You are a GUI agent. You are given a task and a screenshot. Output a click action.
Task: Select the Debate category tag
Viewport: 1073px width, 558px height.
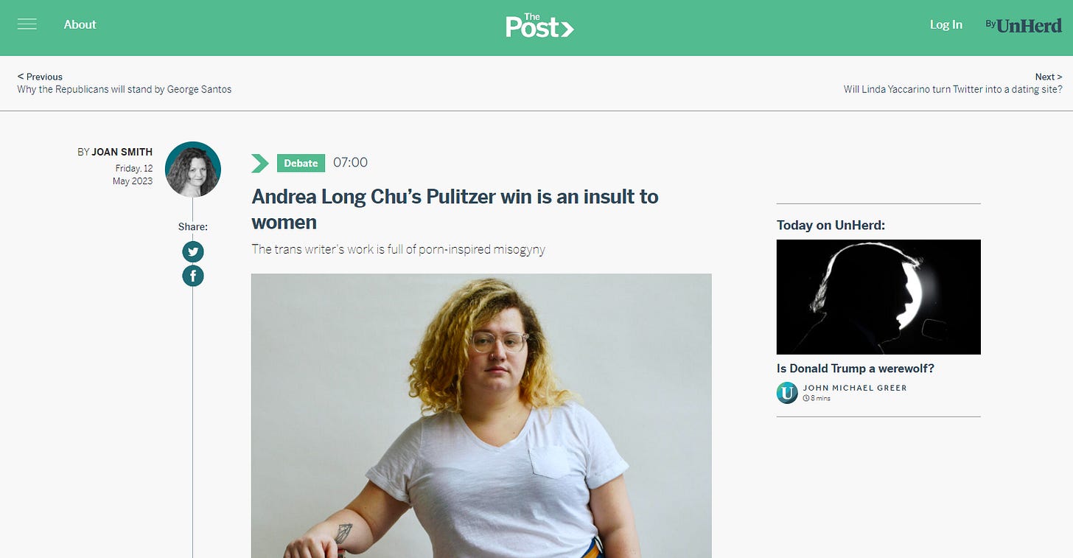(x=301, y=163)
